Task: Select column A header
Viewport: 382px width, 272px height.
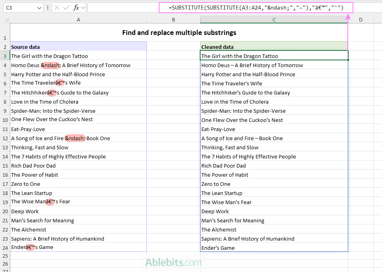Action: [x=78, y=20]
